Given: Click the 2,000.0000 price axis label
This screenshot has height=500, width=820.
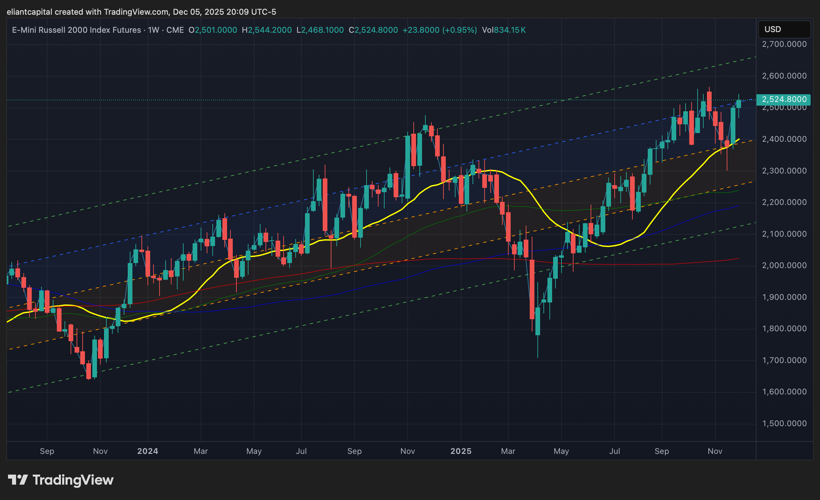Looking at the screenshot, I should point(784,265).
